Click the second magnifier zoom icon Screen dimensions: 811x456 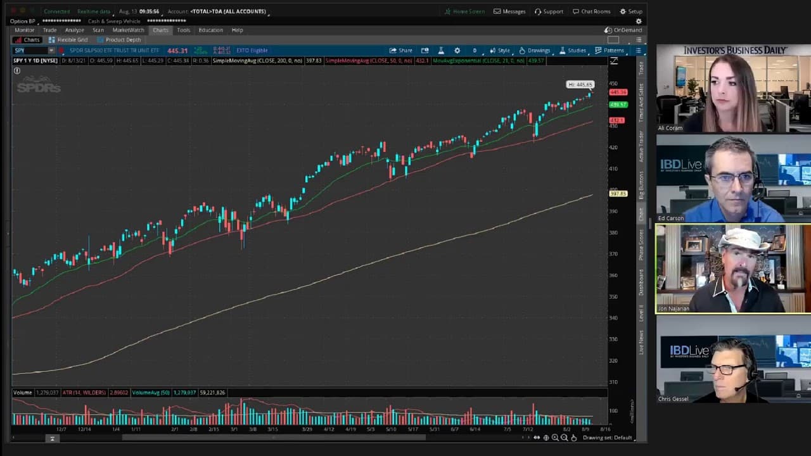pyautogui.click(x=565, y=438)
